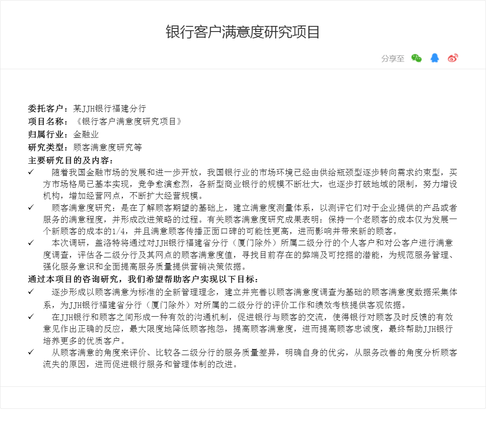The height and width of the screenshot is (432, 486).
Task: Click paragraph starting 从顾客满意的角度来评价
Action: pos(250,358)
